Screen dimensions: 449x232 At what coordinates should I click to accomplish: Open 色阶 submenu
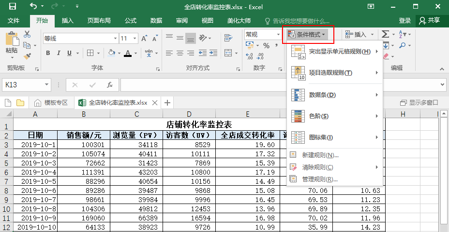click(335, 116)
